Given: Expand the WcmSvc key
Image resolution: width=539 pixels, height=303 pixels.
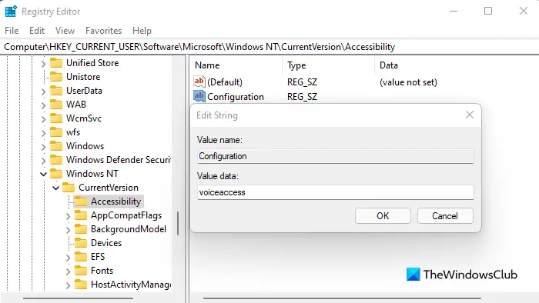Looking at the screenshot, I should pos(43,119).
